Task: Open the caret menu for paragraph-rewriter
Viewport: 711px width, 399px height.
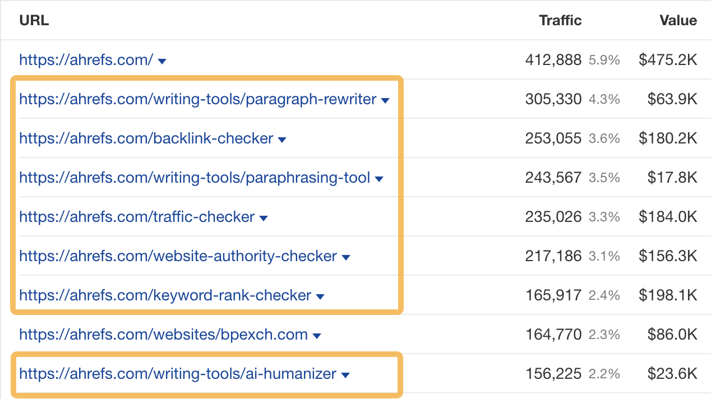Action: 385,100
